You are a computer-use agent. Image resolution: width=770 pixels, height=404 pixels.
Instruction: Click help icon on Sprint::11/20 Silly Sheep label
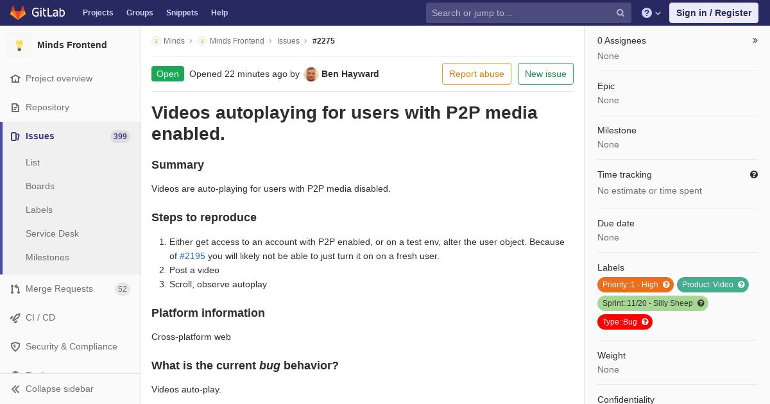(x=701, y=303)
